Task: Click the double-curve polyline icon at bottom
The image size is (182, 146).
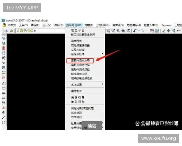Action: (4, 122)
